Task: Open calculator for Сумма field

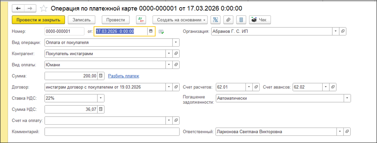Action: (x=101, y=76)
